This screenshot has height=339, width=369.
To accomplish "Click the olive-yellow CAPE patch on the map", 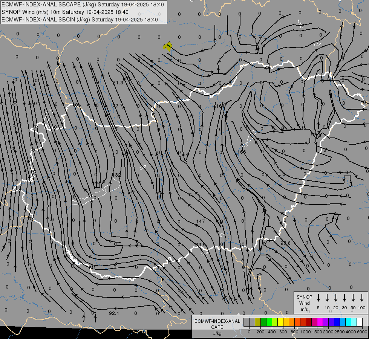I will coord(168,46).
